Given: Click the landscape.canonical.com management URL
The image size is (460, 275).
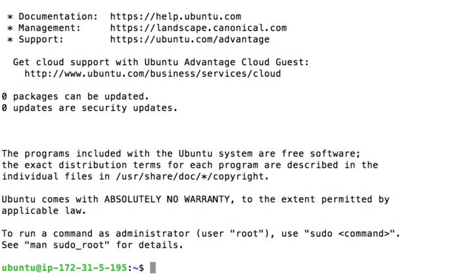Looking at the screenshot, I should point(198,28).
